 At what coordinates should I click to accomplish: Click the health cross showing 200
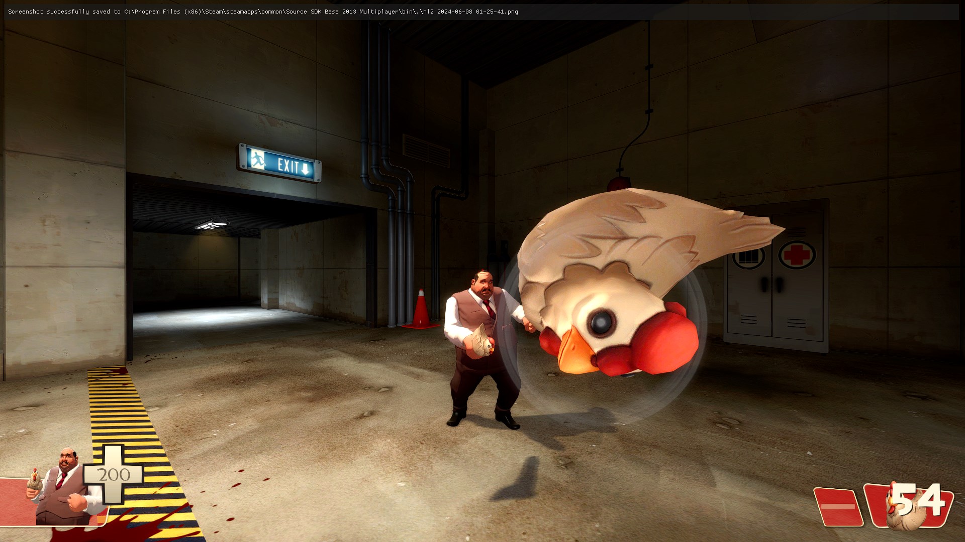click(x=113, y=474)
